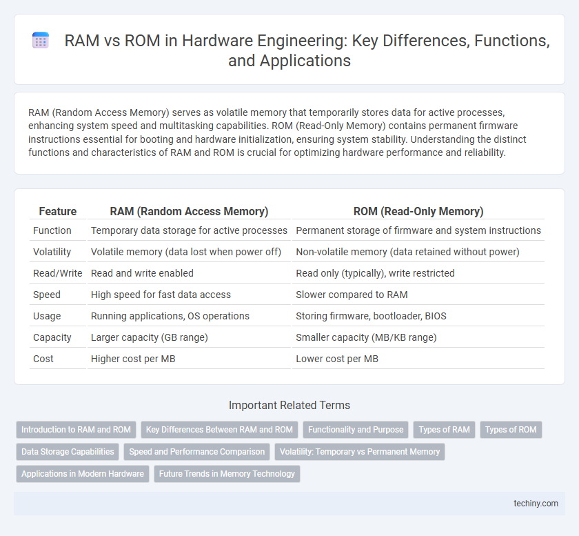The height and width of the screenshot is (536, 579).
Task: Click 'Higher cost per MB' cell
Action: point(189,359)
